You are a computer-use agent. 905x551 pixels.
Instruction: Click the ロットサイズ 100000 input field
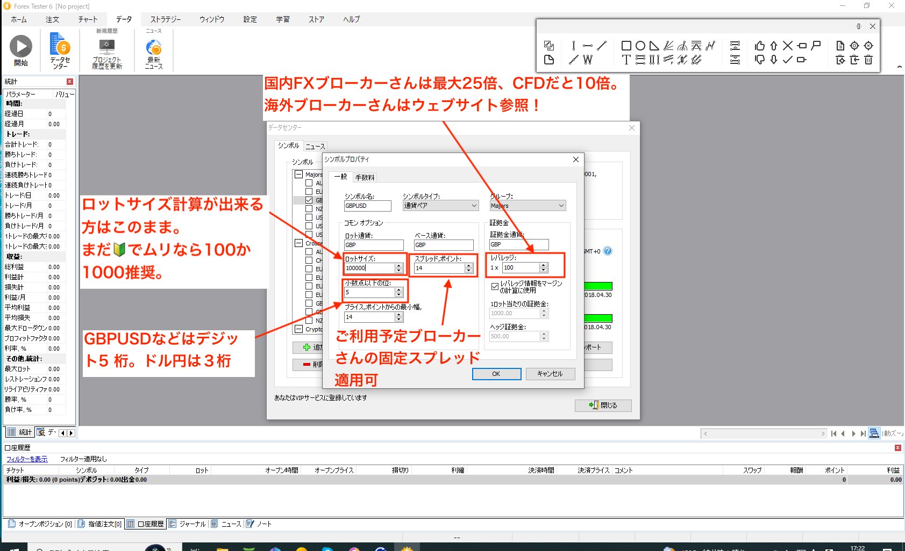[x=369, y=268]
